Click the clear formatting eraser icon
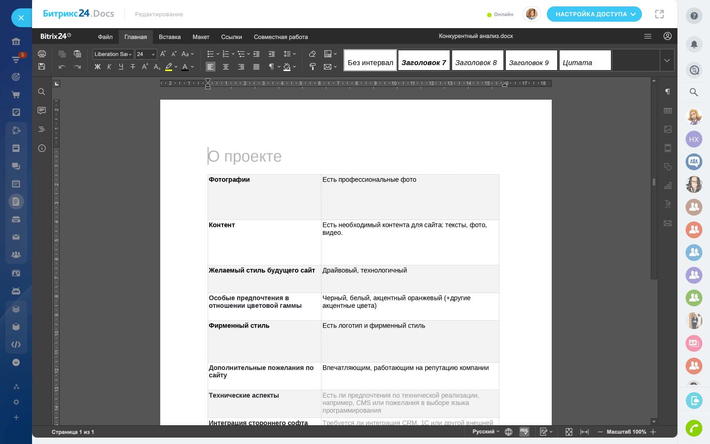 point(312,54)
